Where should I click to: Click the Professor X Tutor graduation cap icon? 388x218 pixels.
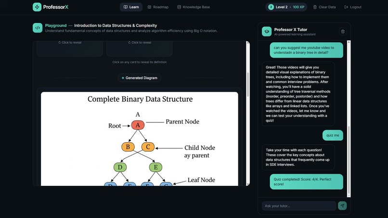click(267, 31)
